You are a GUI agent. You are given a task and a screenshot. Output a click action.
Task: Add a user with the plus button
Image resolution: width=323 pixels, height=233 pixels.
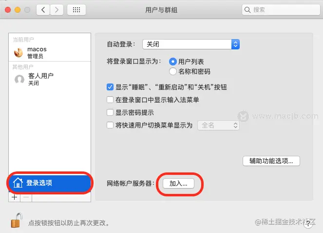15,197
